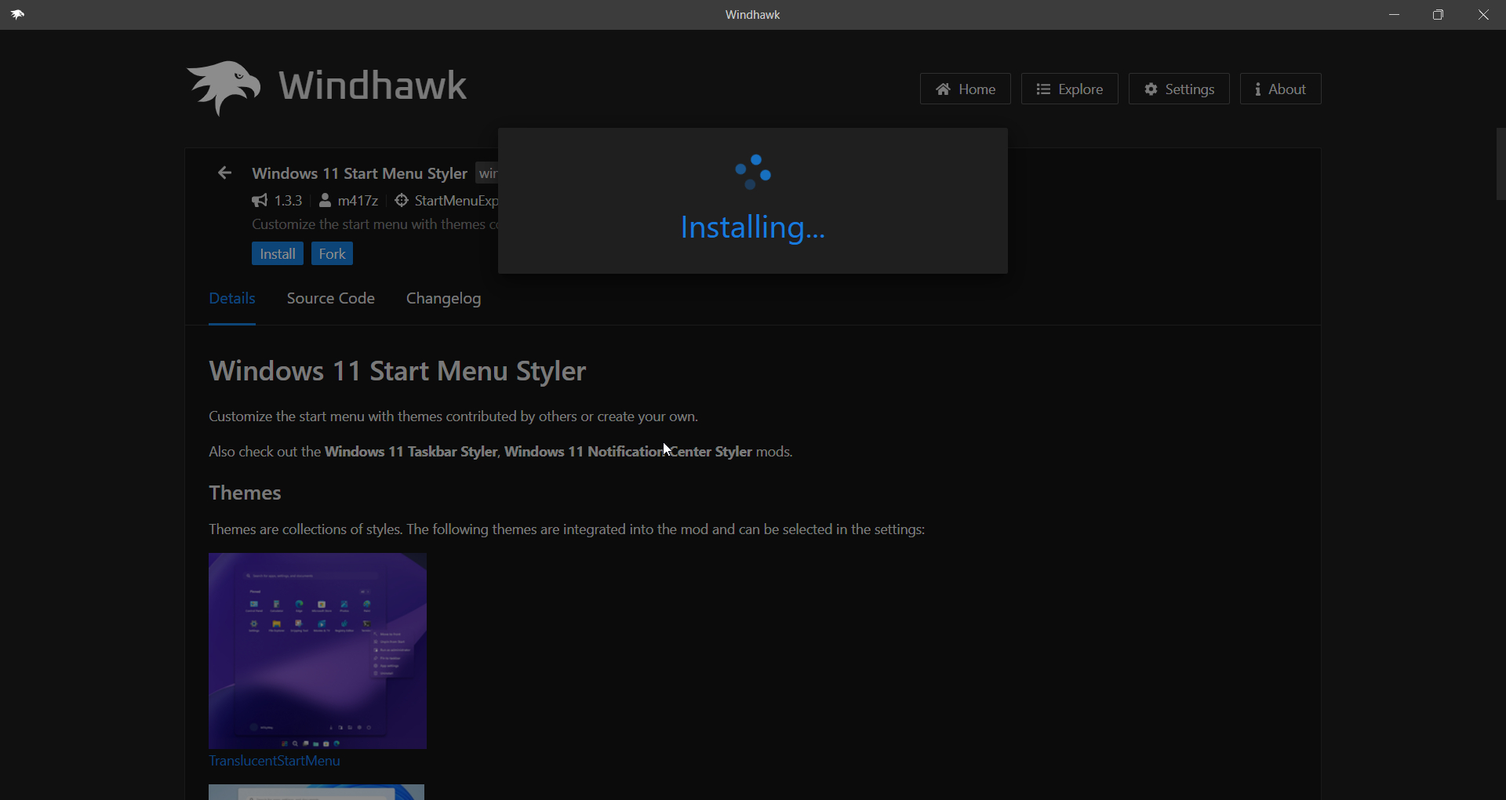The height and width of the screenshot is (800, 1506).
Task: Switch to the Source Code tab
Action: (x=330, y=299)
